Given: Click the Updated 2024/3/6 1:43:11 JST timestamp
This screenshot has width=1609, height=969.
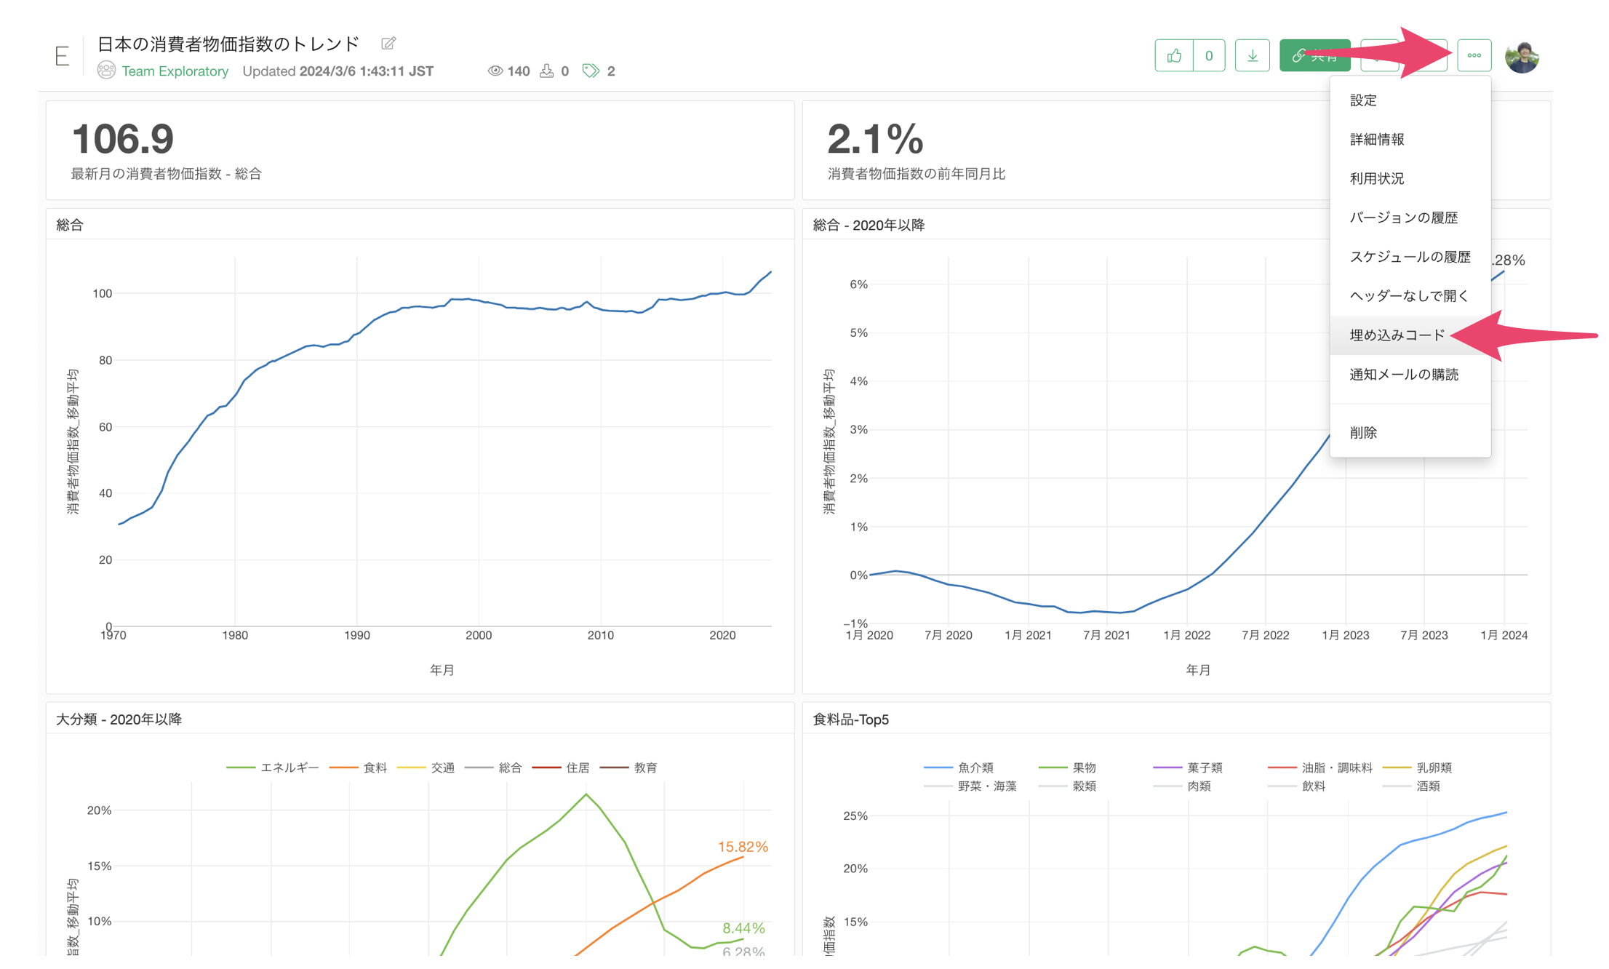Looking at the screenshot, I should pos(338,71).
